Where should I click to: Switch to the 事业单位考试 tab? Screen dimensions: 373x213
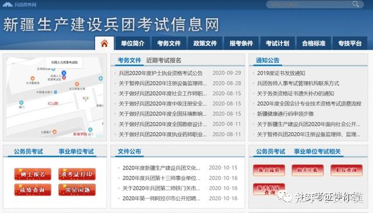76,151
